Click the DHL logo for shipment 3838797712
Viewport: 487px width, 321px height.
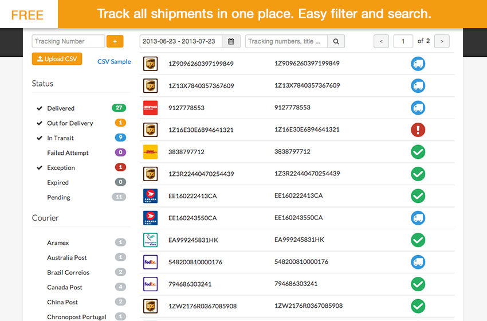click(150, 152)
